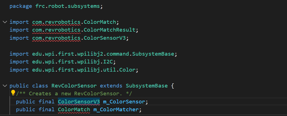Image resolution: width=287 pixels, height=116 pixels.
Task: Click the extends keyword in class declaration
Action: 111,86
